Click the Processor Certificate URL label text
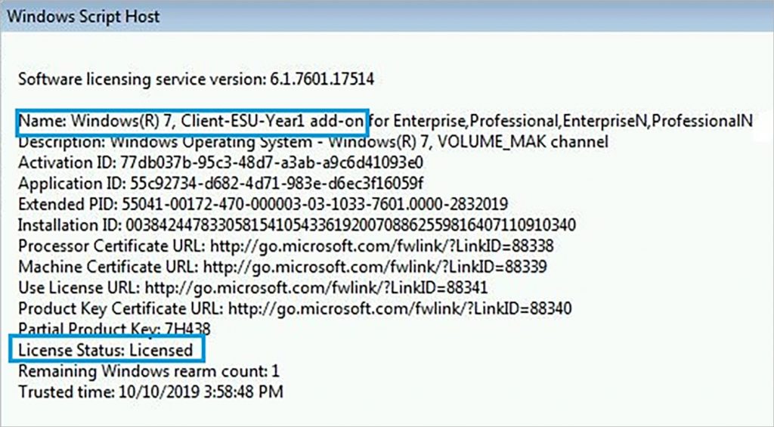 point(112,246)
